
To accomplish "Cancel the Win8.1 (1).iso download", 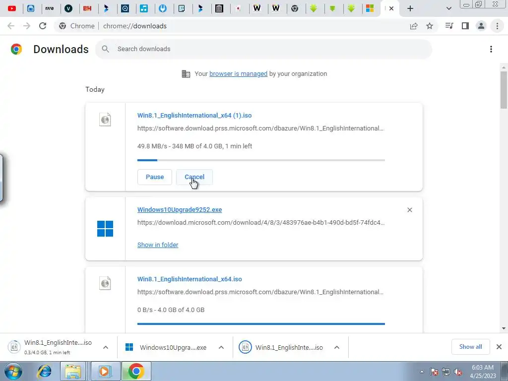I will pyautogui.click(x=194, y=177).
